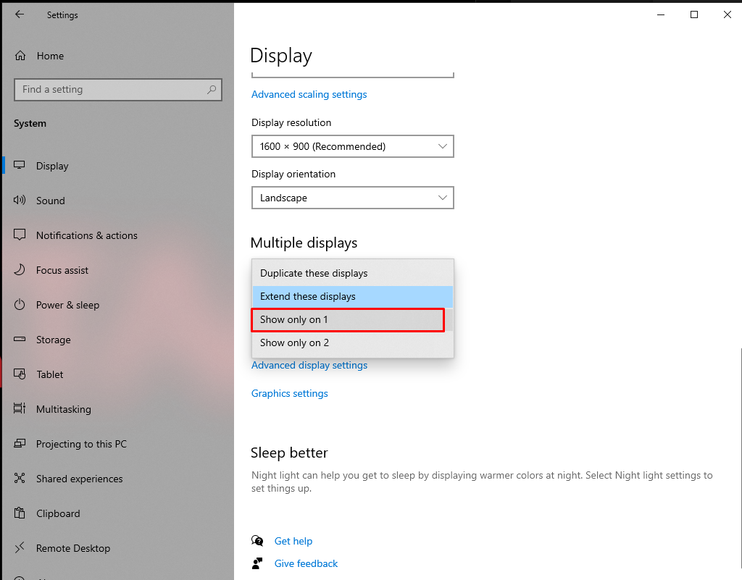Open Storage settings
The image size is (742, 580).
click(x=20, y=340)
